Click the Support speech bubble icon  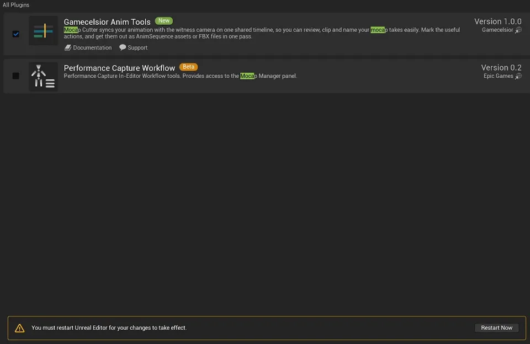point(123,47)
